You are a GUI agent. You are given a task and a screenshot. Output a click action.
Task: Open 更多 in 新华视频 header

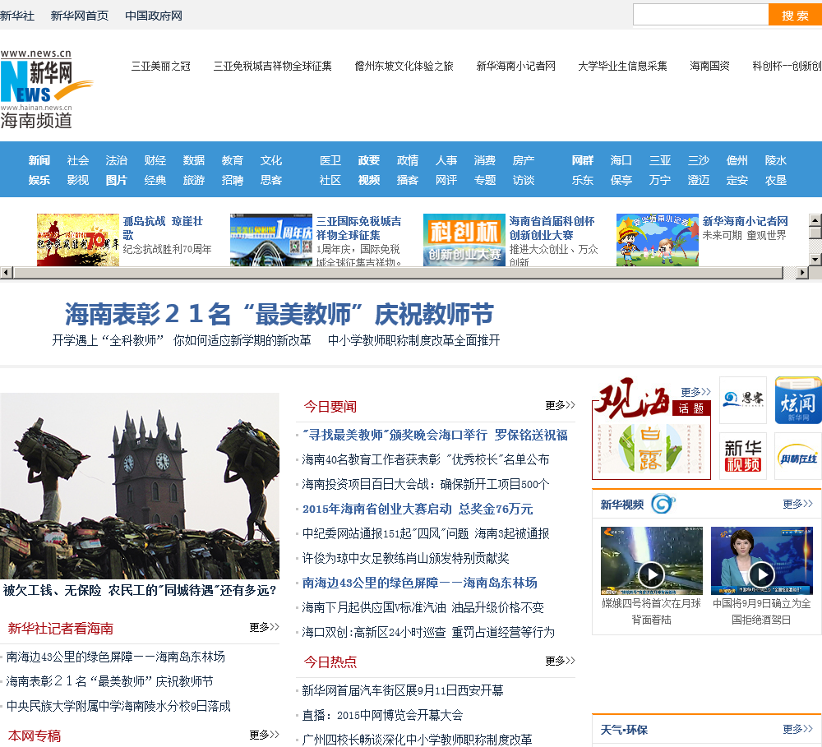[797, 504]
